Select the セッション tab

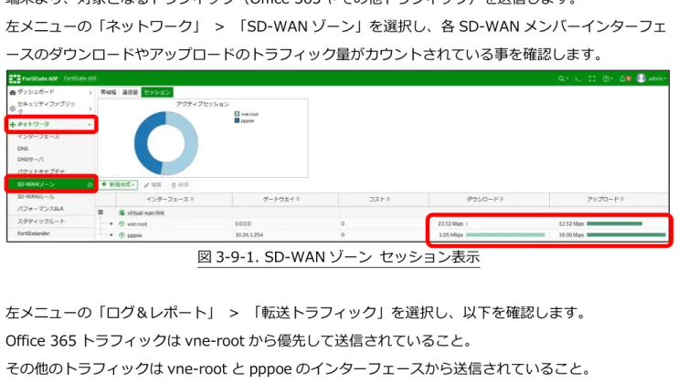click(157, 92)
